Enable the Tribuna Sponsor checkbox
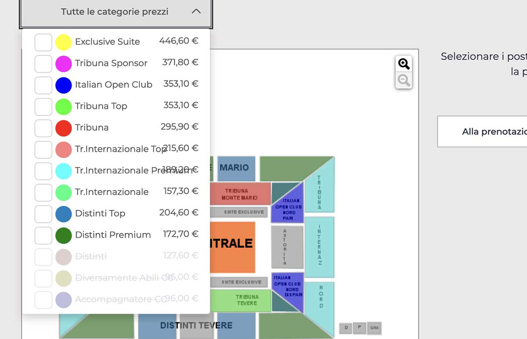The image size is (527, 339). tap(43, 64)
